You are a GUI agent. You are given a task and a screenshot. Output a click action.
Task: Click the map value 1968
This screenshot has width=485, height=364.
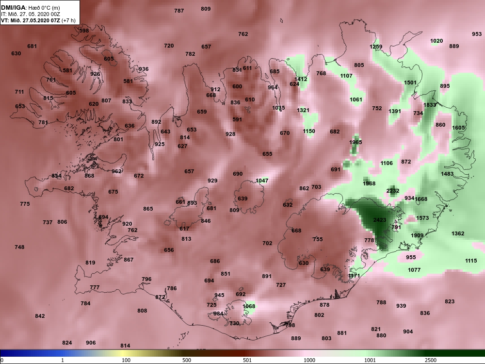click(369, 183)
